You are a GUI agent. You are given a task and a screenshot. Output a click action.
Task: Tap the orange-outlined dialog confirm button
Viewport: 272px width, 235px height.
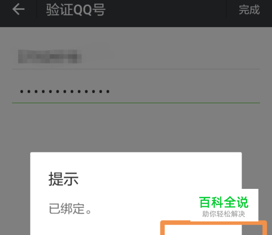[x=213, y=228]
